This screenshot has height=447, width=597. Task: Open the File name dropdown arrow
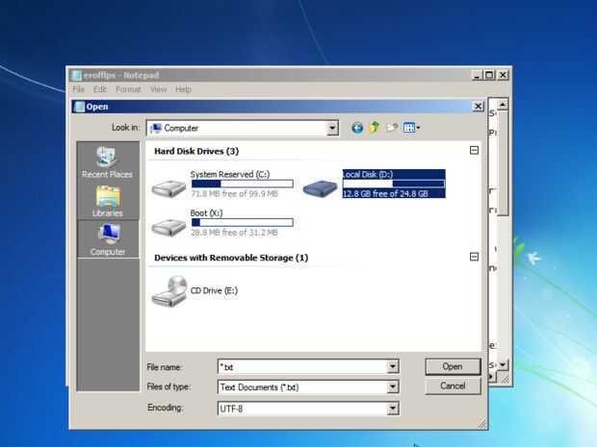pos(393,367)
